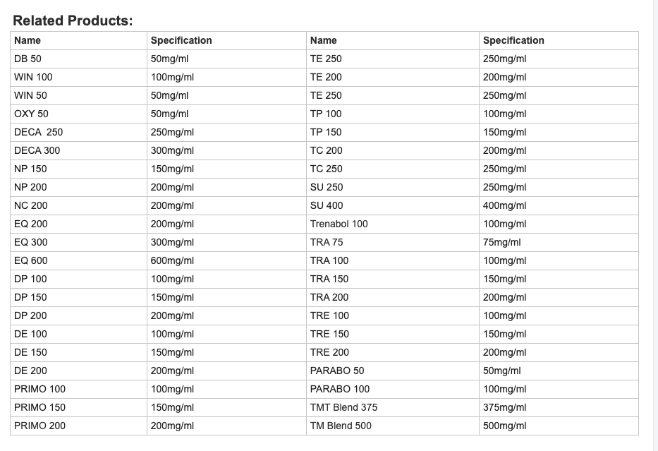Select the TP 100 cell
The image size is (658, 451).
coord(326,114)
